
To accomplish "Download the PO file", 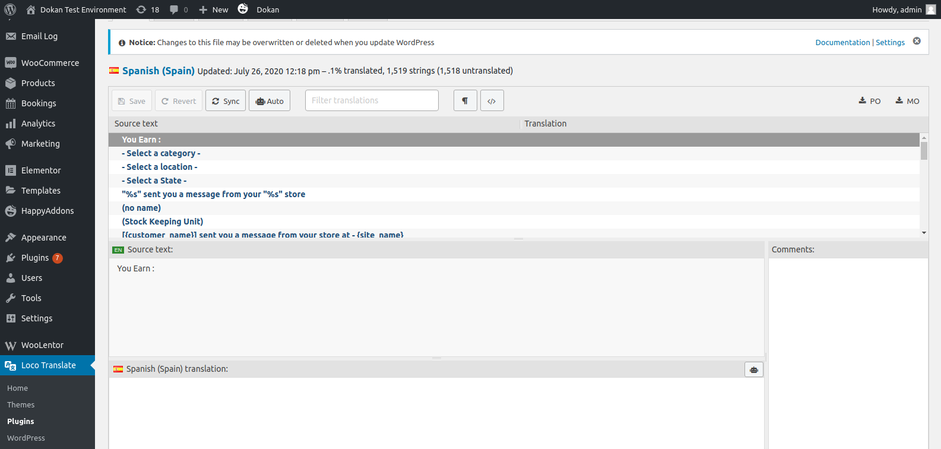I will [870, 101].
